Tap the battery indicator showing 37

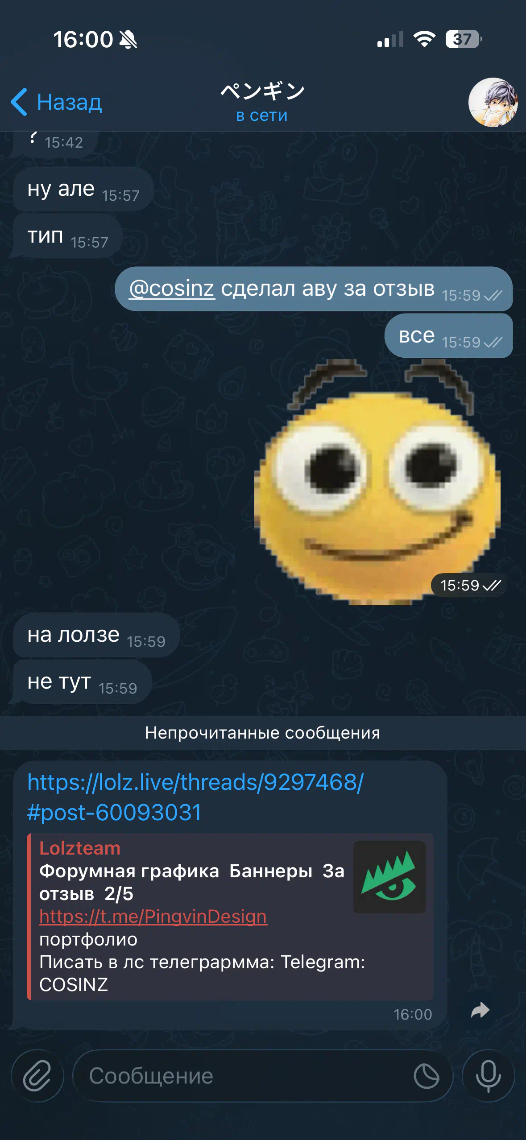coord(464,39)
